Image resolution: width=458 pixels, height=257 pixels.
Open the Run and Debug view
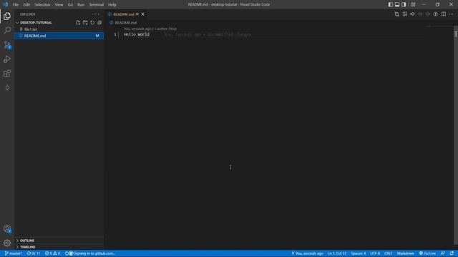click(x=7, y=59)
